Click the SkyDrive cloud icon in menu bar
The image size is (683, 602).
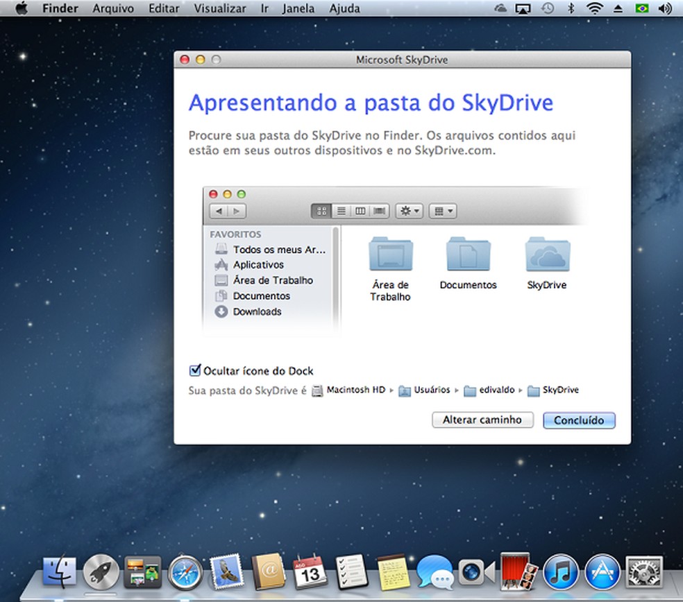pyautogui.click(x=501, y=9)
